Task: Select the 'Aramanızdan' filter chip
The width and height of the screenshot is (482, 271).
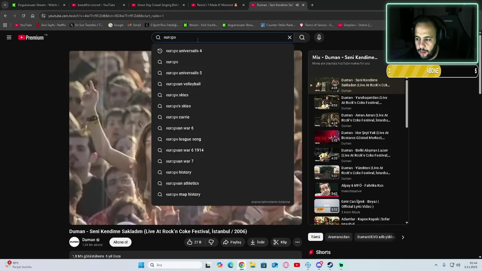Action: point(339,237)
